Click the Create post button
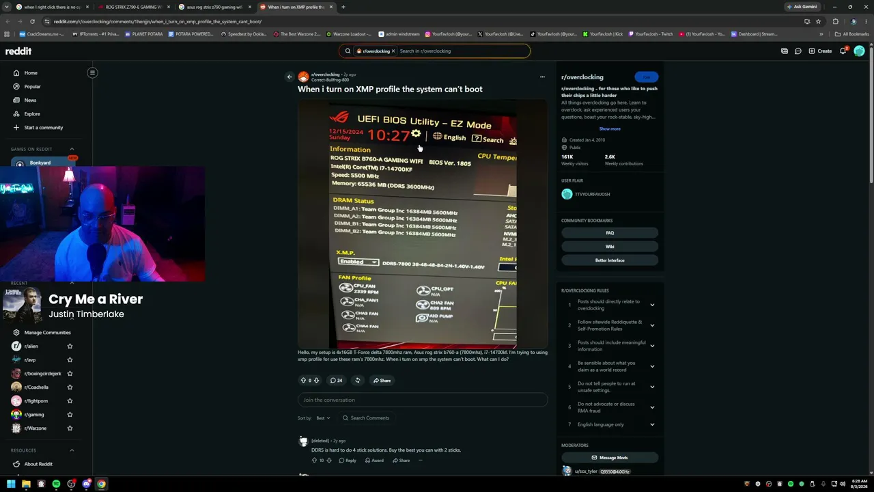Viewport: 874px width, 492px height. [820, 51]
